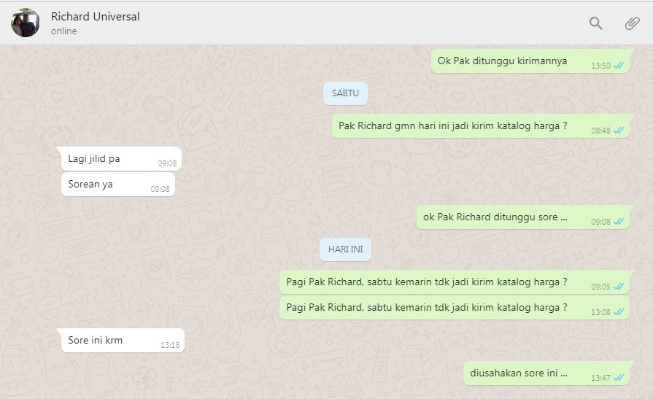Click the 'Sore ini krm' message
This screenshot has width=653, height=399.
click(x=123, y=340)
